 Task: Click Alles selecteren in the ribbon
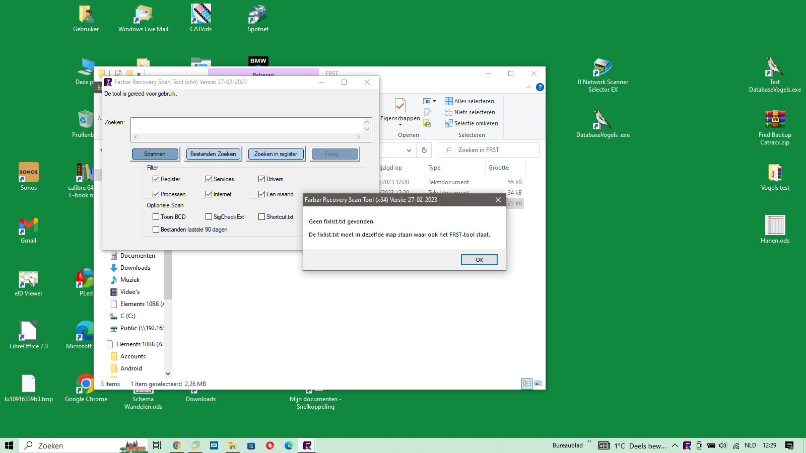(x=469, y=101)
